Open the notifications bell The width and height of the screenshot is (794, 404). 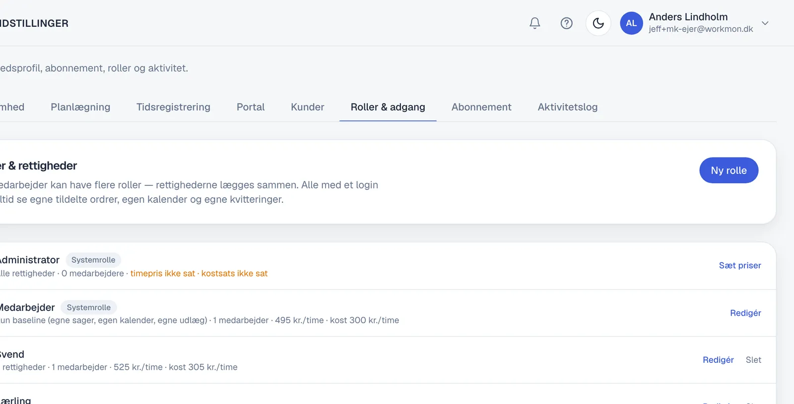point(534,23)
